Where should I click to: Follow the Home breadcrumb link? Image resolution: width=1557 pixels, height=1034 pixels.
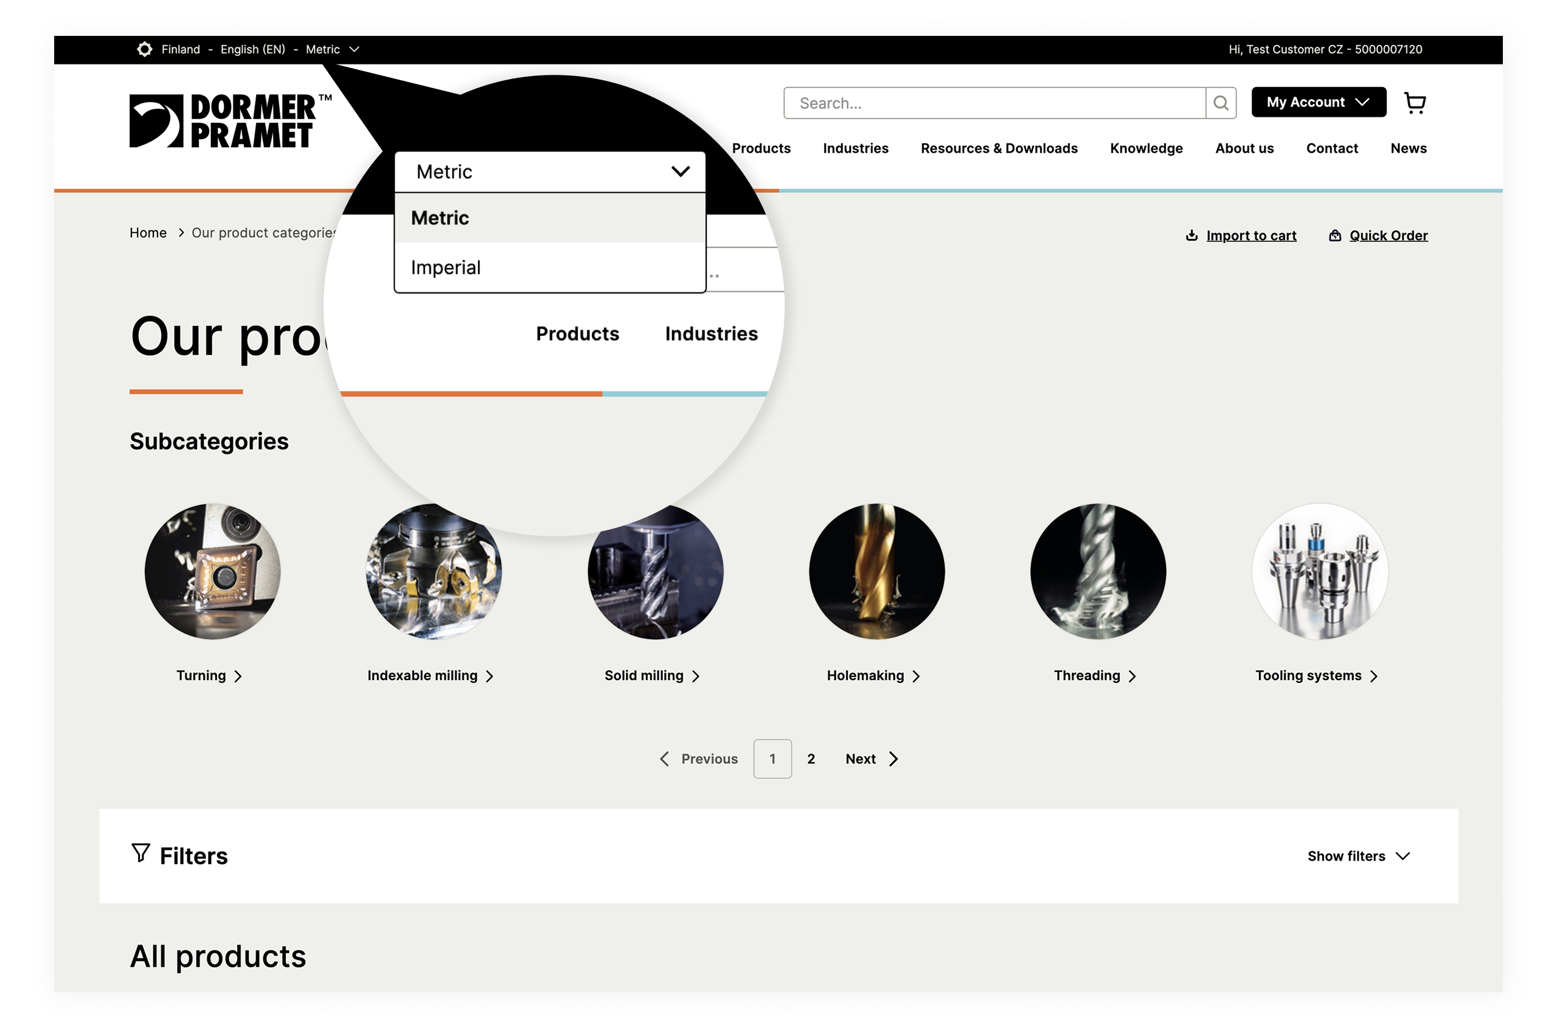click(148, 233)
